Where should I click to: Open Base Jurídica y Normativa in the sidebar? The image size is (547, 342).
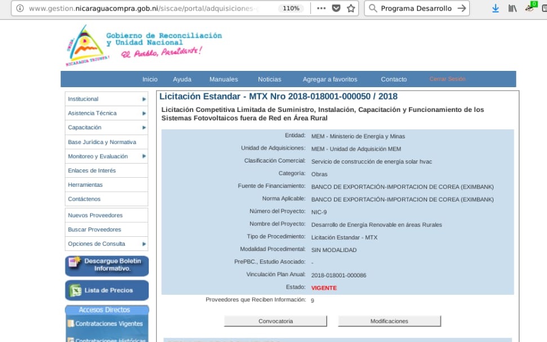106,142
